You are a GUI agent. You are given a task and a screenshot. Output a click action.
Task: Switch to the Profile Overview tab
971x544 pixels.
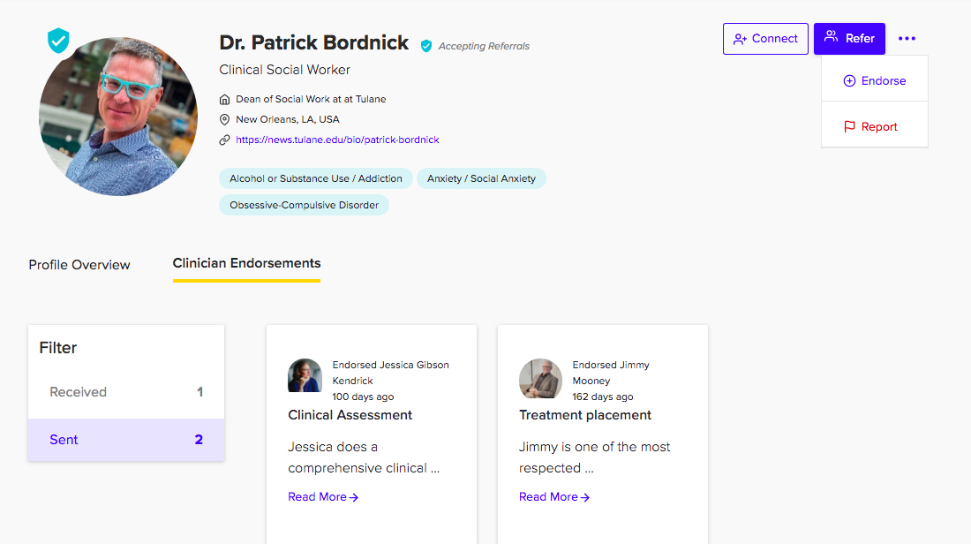point(79,265)
